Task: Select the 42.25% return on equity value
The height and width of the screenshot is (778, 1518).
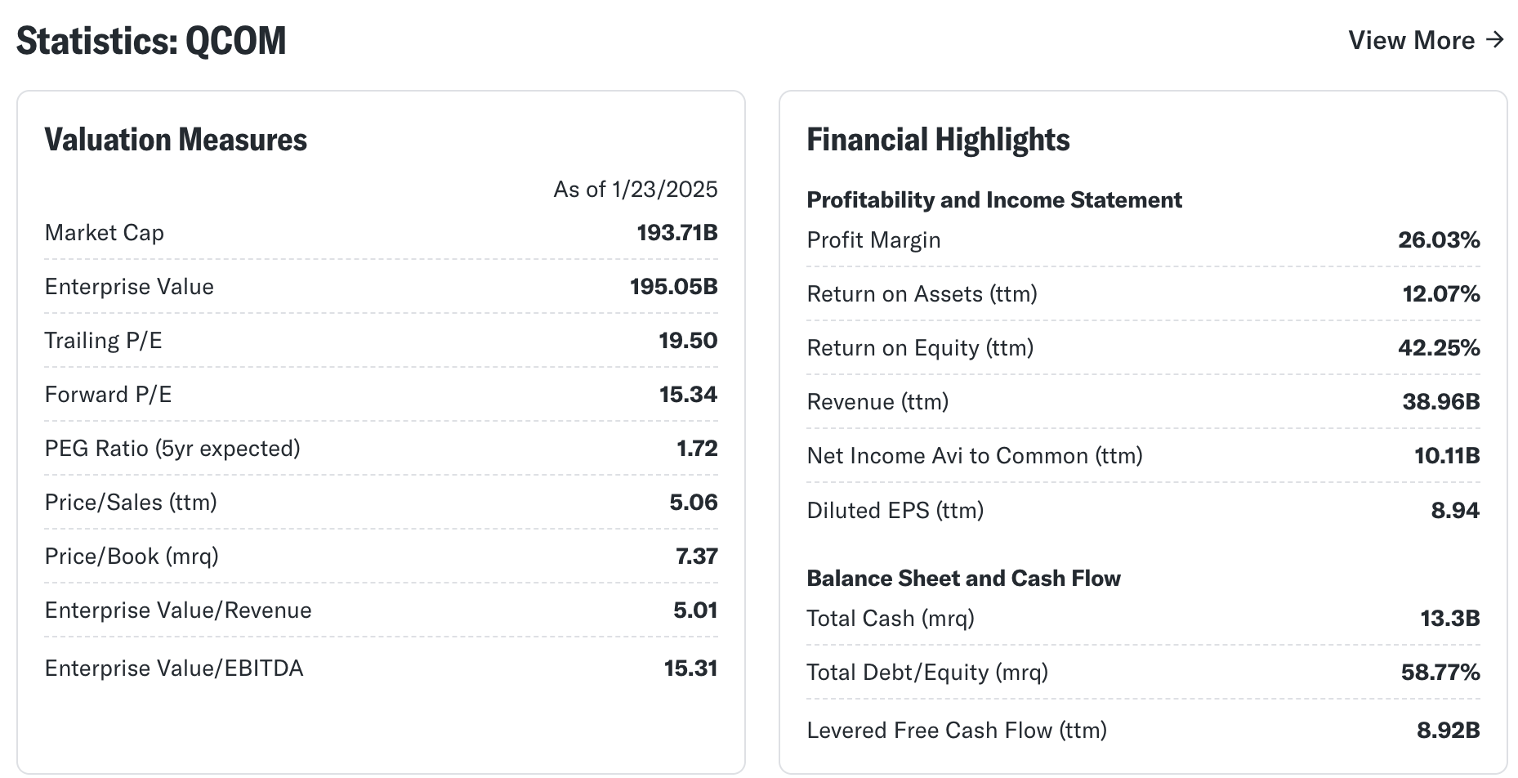Action: tap(1439, 348)
